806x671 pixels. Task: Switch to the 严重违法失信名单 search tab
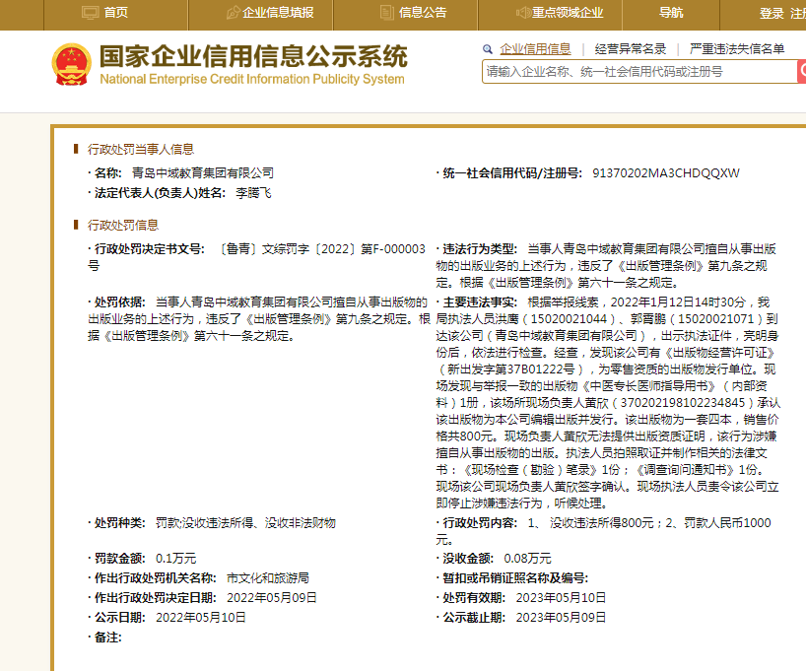(737, 49)
